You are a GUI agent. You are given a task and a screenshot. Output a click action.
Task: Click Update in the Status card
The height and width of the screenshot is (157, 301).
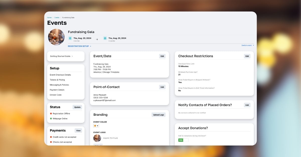[77, 107]
